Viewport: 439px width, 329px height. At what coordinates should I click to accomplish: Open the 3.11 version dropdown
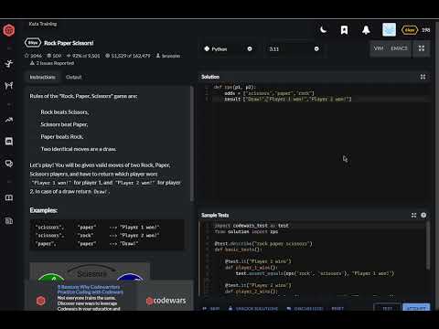coord(293,48)
